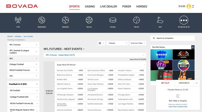The width and height of the screenshot is (202, 112).
Task: Switch to the HORSES tab
Action: pos(142,7)
